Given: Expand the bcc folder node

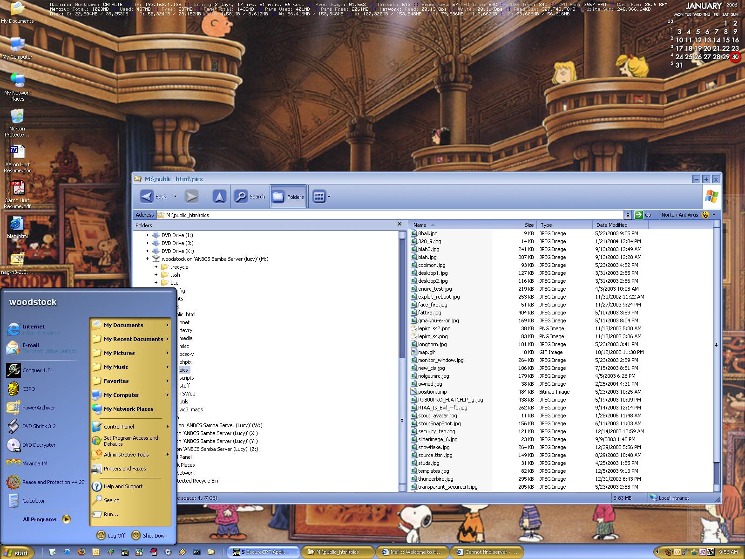Looking at the screenshot, I should point(156,283).
